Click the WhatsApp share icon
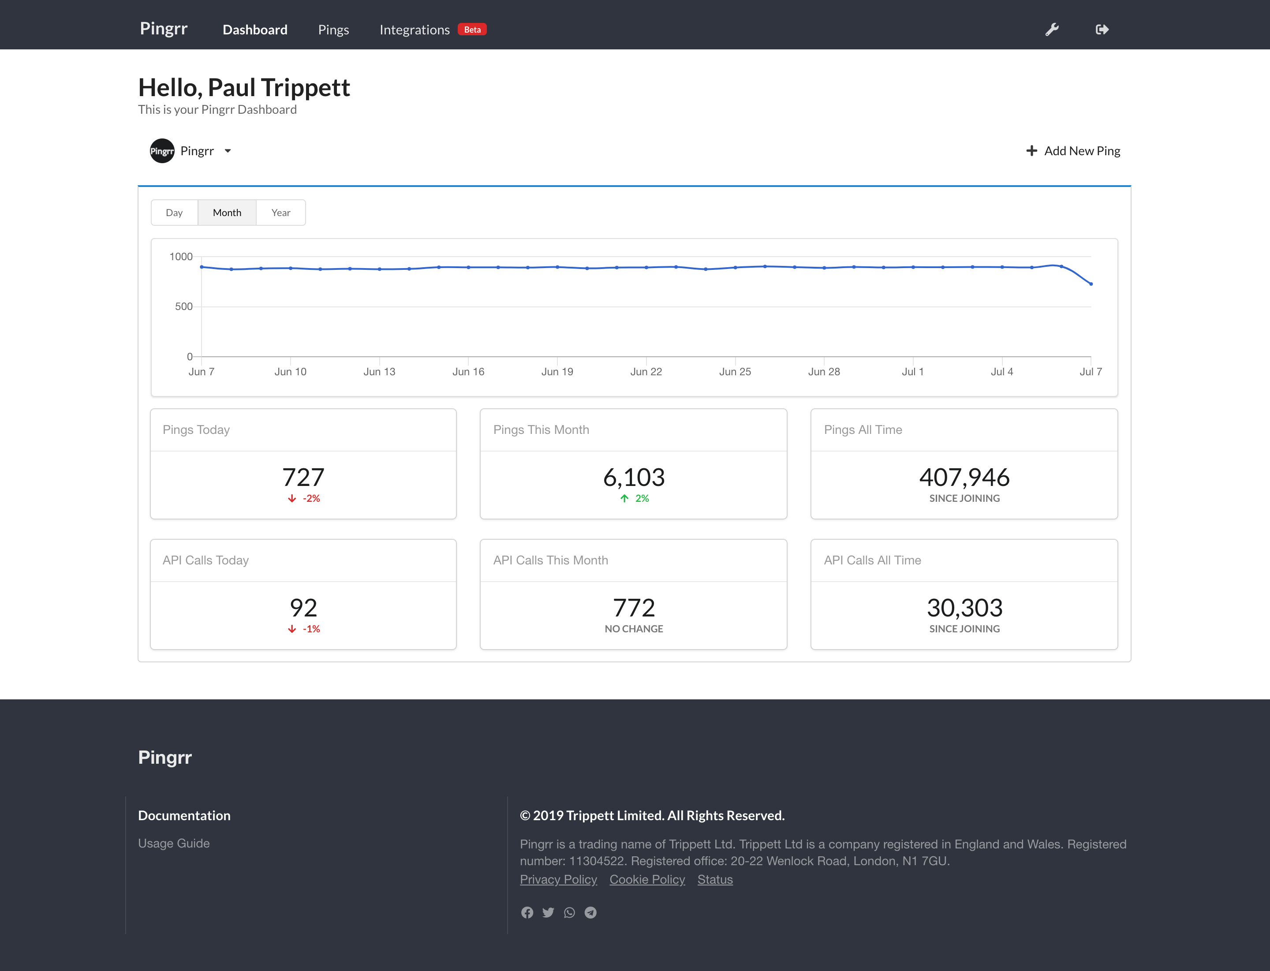This screenshot has height=971, width=1270. [x=569, y=912]
